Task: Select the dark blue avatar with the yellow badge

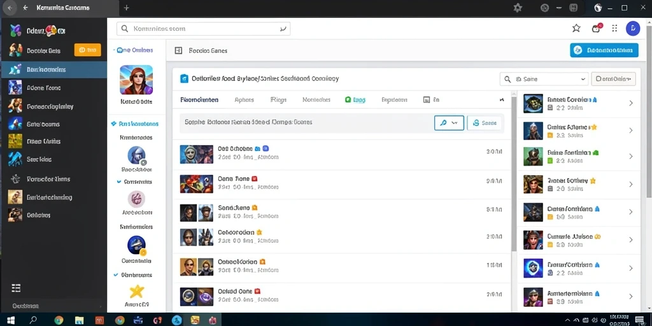Action: (136, 245)
